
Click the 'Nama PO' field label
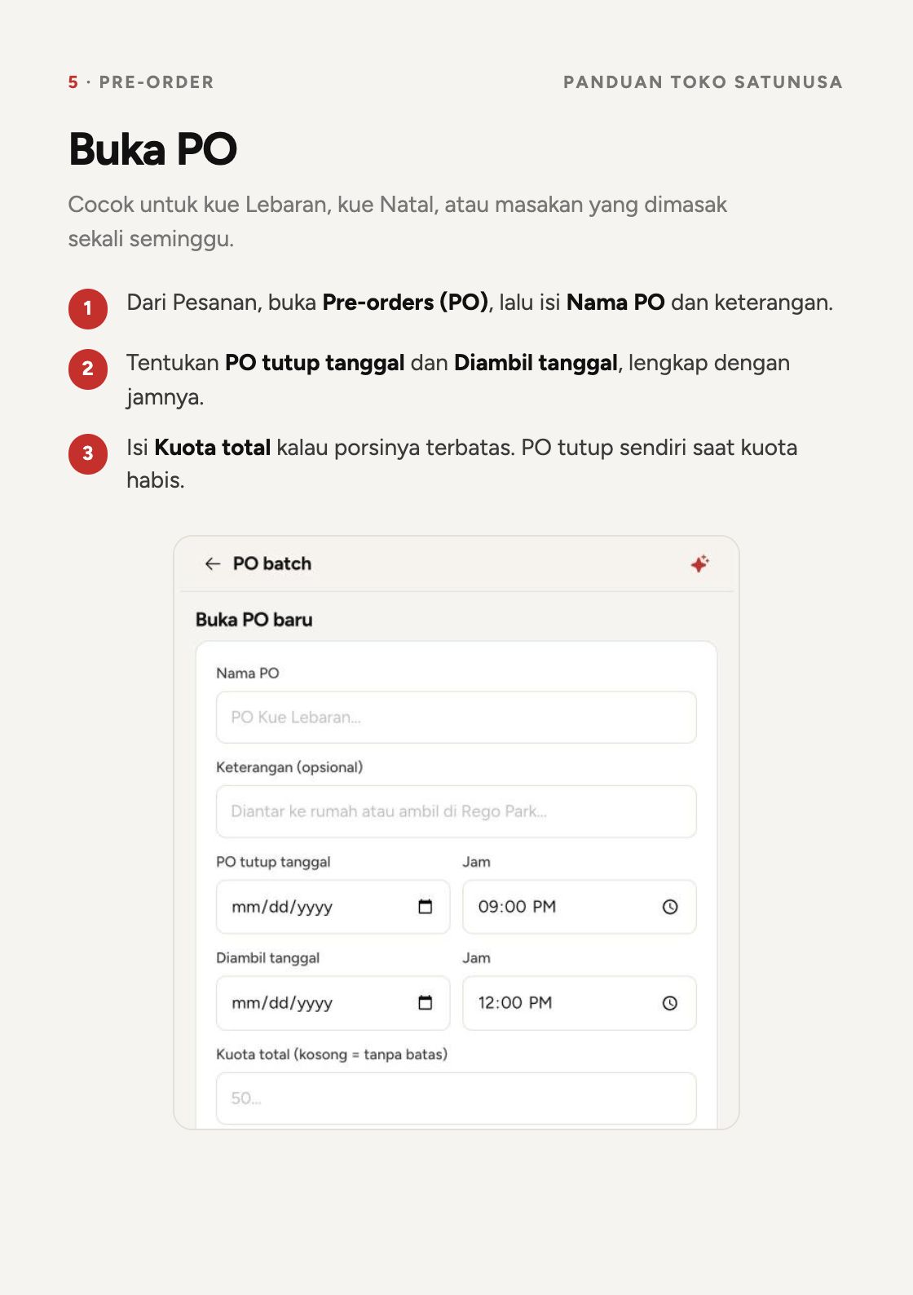pyautogui.click(x=248, y=674)
